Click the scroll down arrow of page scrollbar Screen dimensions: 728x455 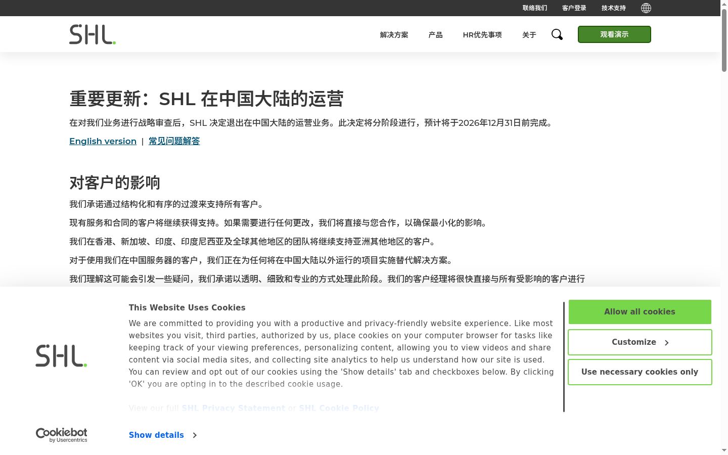coord(724,450)
